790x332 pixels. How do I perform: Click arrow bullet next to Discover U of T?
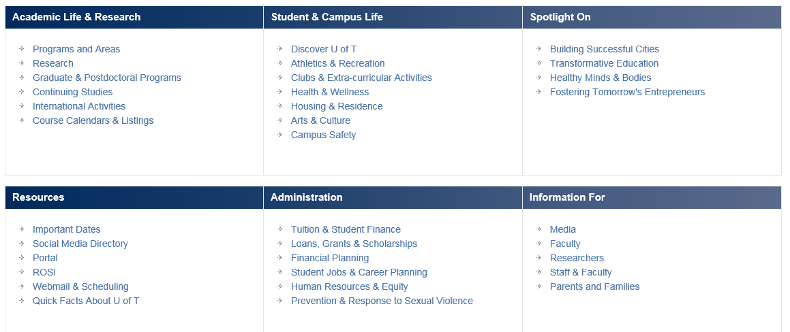click(x=280, y=49)
